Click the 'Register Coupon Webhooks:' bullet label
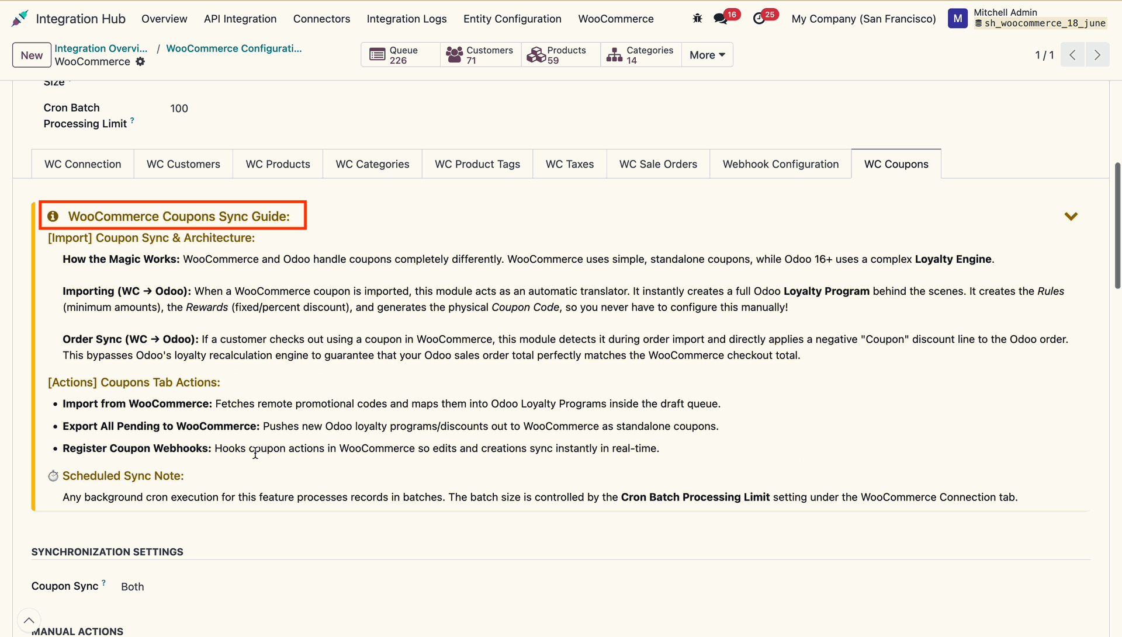 tap(137, 448)
